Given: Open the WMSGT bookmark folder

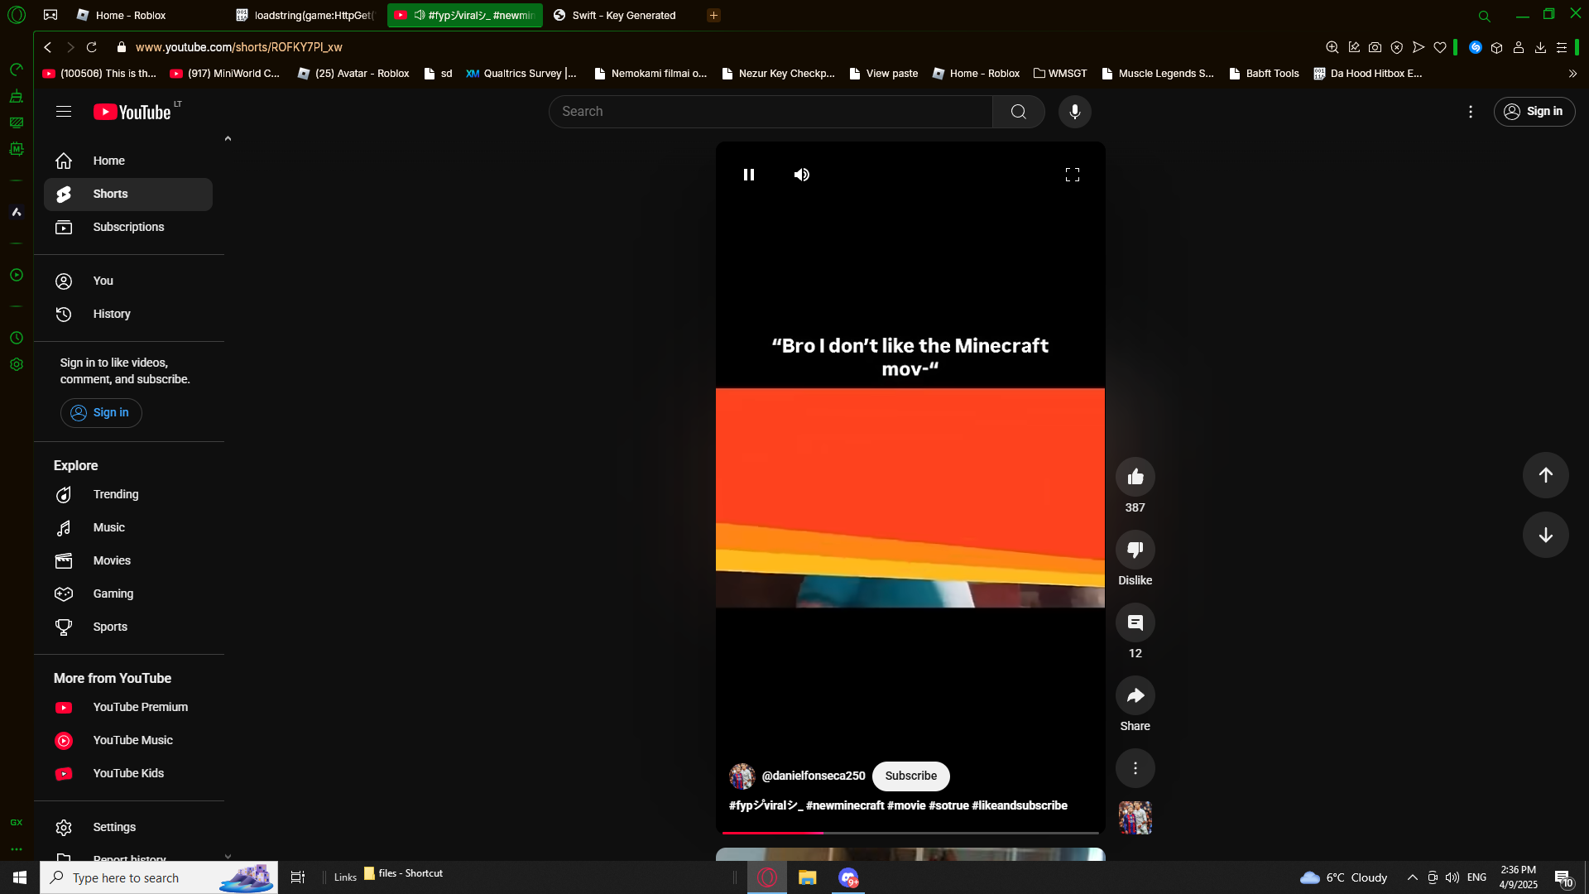Looking at the screenshot, I should tap(1060, 74).
